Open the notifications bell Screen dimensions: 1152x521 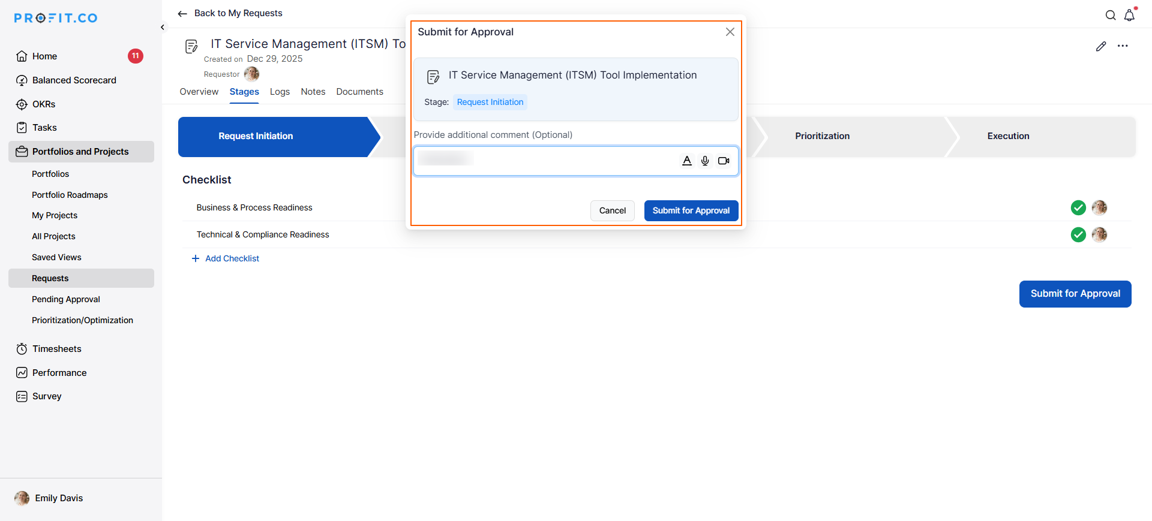click(1129, 15)
